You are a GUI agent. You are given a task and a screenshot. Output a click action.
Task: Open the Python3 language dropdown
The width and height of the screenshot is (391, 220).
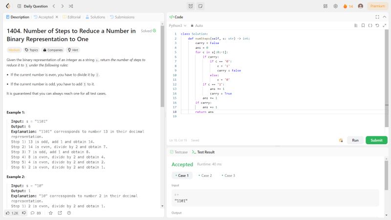(177, 25)
